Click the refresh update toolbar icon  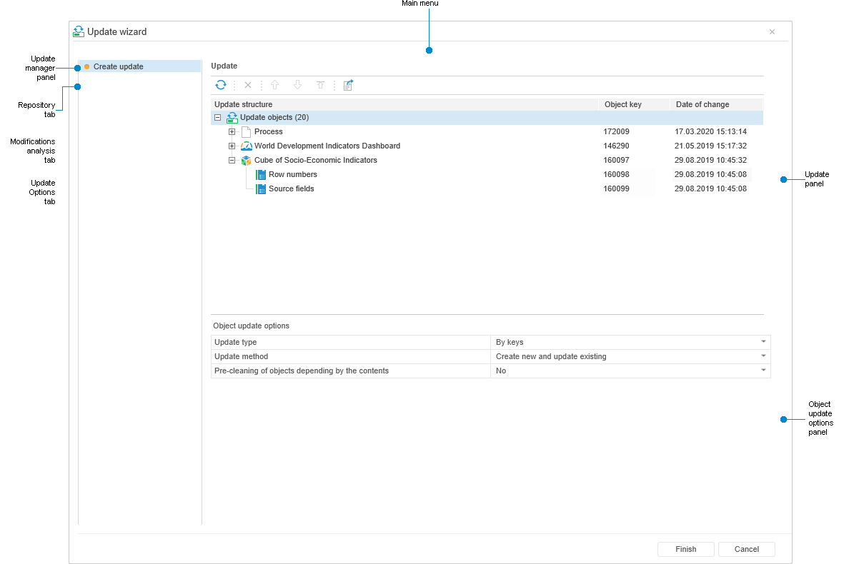point(221,85)
